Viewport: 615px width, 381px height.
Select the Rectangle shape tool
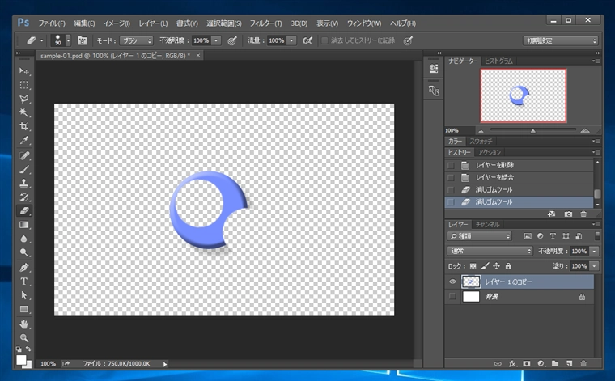[x=24, y=309]
